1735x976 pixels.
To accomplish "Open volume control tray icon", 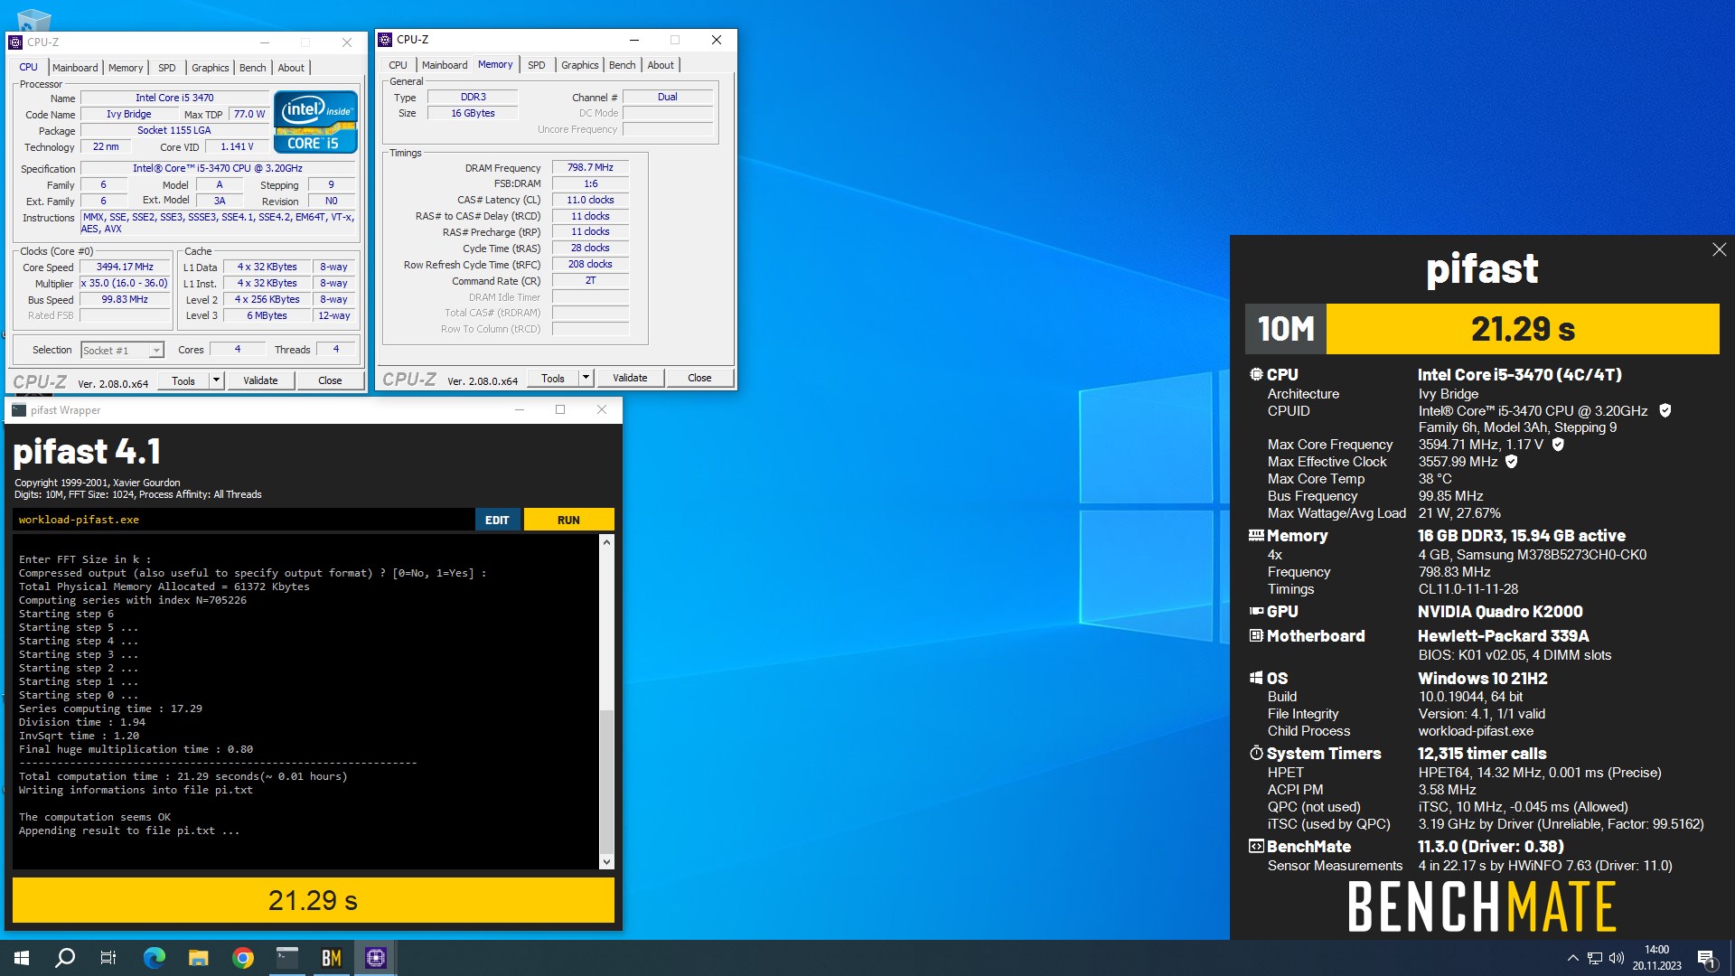I will pyautogui.click(x=1617, y=958).
